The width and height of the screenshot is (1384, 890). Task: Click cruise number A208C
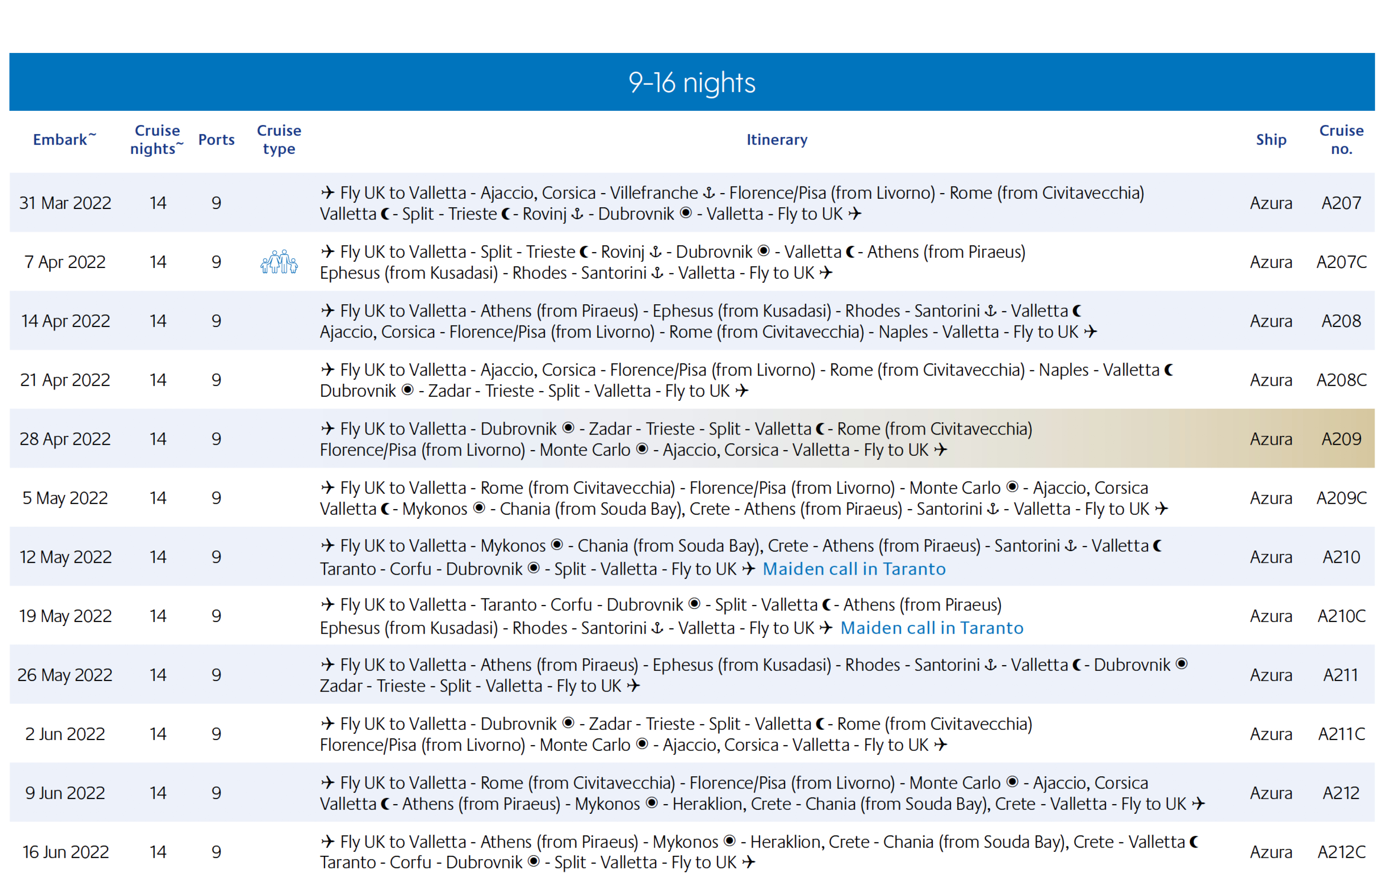(x=1341, y=380)
